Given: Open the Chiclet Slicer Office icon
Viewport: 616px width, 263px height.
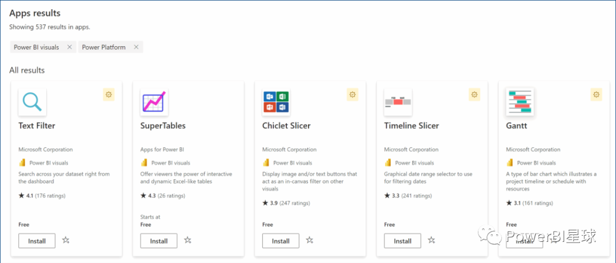Looking at the screenshot, I should 276,102.
